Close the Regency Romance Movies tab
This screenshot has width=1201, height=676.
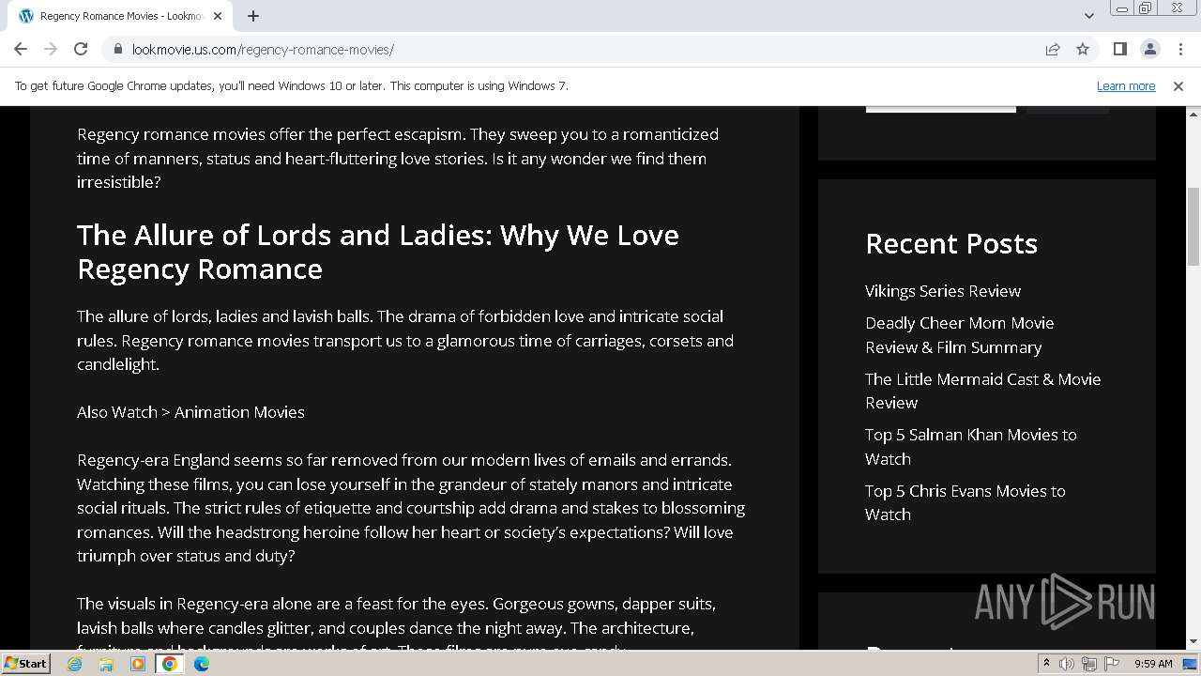pos(218,16)
